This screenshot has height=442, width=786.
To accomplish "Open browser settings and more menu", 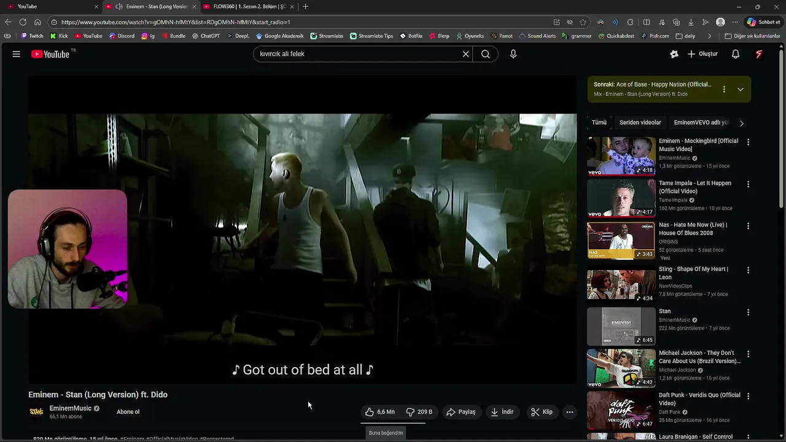I will point(735,22).
